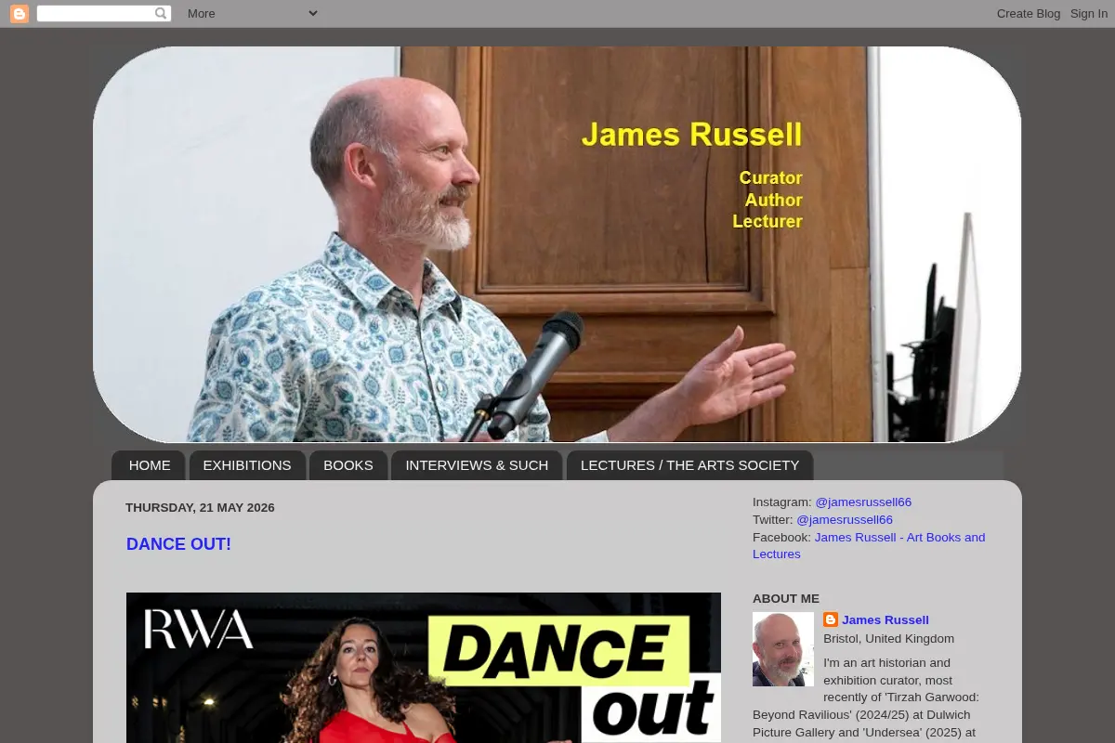
Task: Click the search magnifier icon in navbar
Action: pos(161,13)
